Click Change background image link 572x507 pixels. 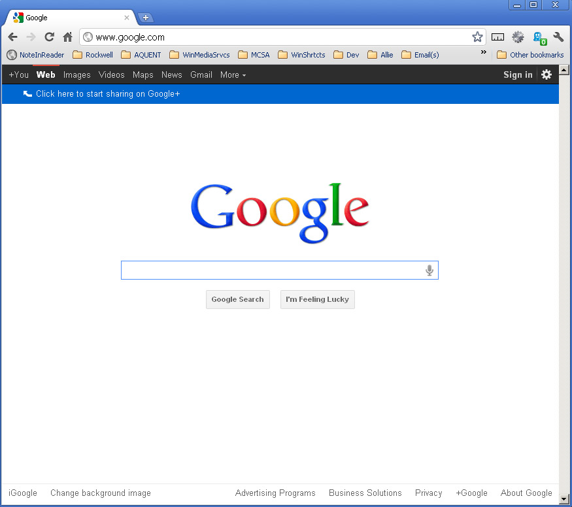tap(100, 493)
